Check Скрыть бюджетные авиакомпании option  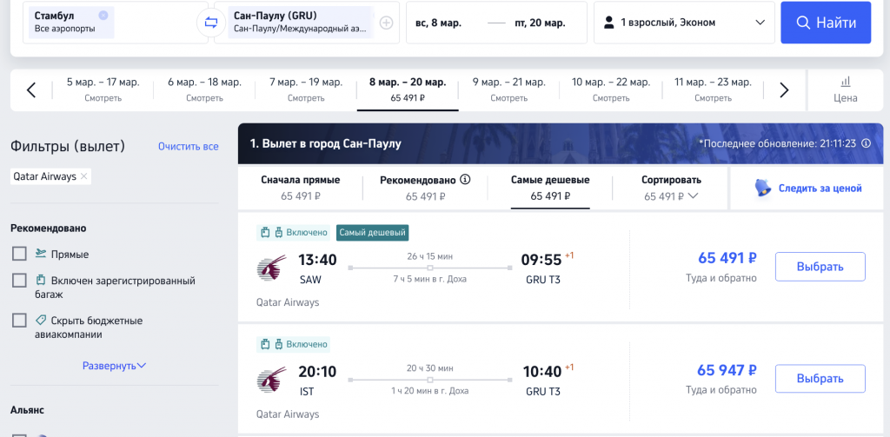(19, 320)
